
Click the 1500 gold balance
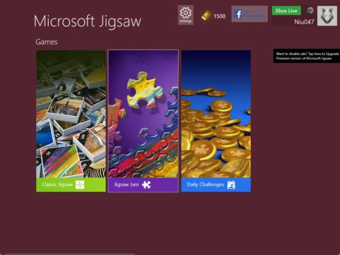[x=219, y=16]
